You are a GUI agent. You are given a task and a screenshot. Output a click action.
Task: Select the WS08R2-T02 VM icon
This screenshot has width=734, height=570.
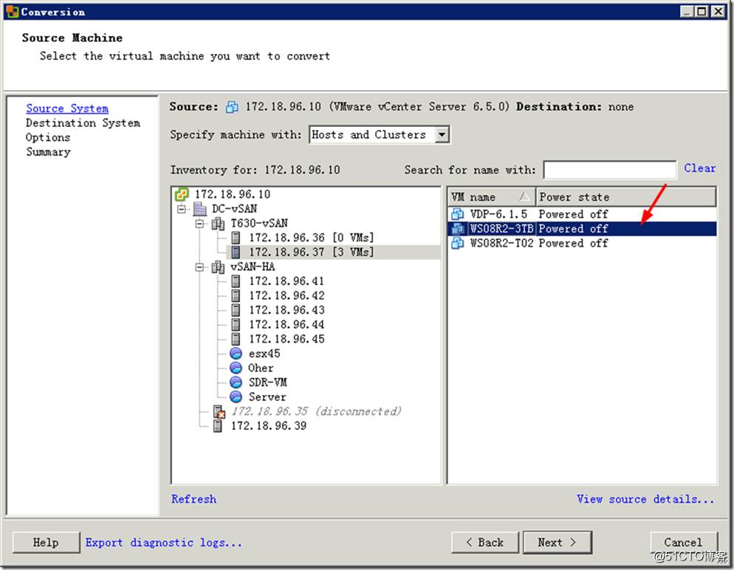pos(458,243)
